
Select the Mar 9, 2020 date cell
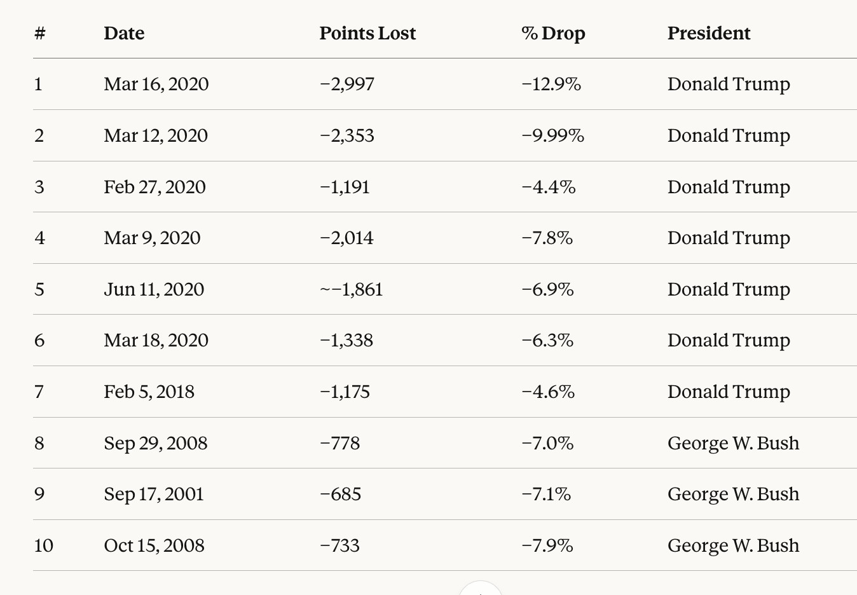[x=152, y=238]
